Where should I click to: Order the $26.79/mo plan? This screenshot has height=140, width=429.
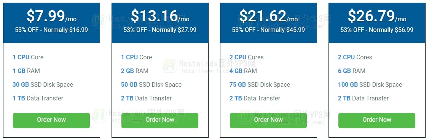[x=377, y=120]
